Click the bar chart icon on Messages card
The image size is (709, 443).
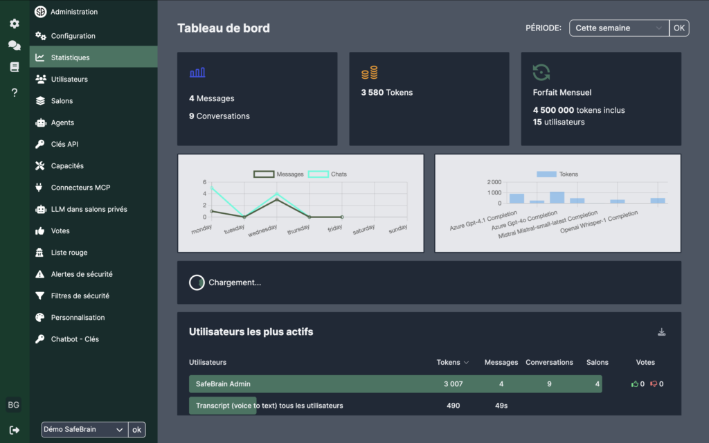(x=197, y=72)
